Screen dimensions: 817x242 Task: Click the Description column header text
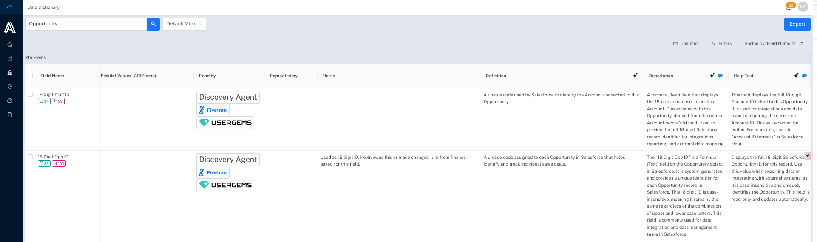pos(661,76)
